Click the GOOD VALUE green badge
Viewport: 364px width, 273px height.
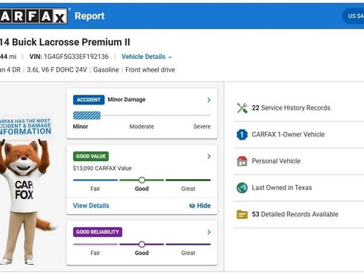pos(91,156)
